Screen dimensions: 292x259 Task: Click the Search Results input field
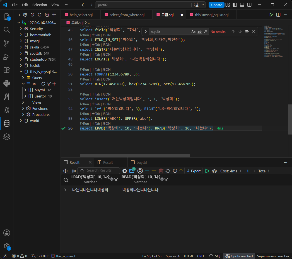coord(99,170)
